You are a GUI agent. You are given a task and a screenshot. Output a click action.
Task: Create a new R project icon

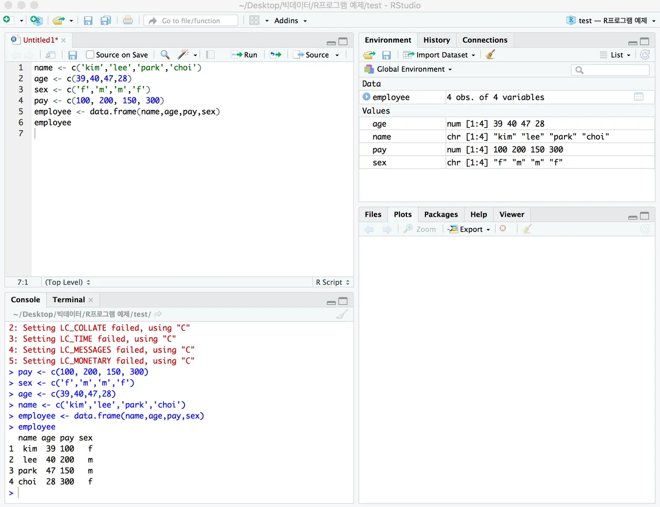(x=36, y=20)
